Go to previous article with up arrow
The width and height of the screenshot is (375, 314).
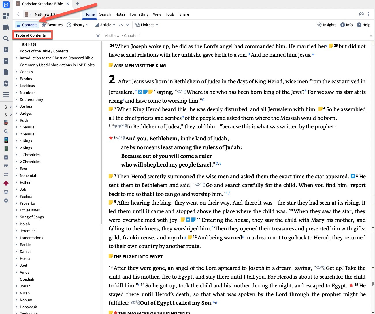(121, 25)
